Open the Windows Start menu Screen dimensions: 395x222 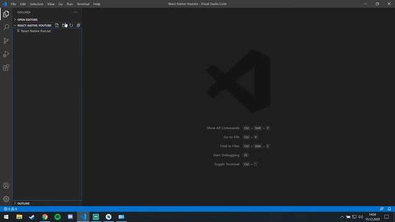point(6,216)
